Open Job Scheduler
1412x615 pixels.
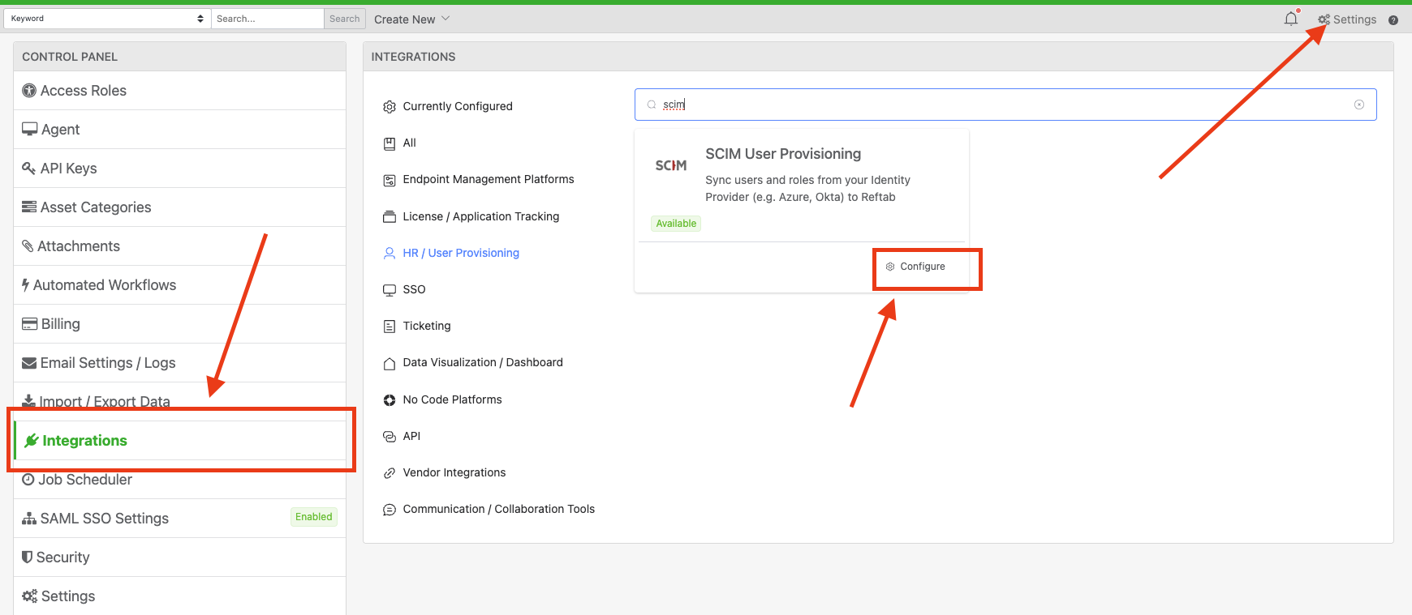coord(179,480)
